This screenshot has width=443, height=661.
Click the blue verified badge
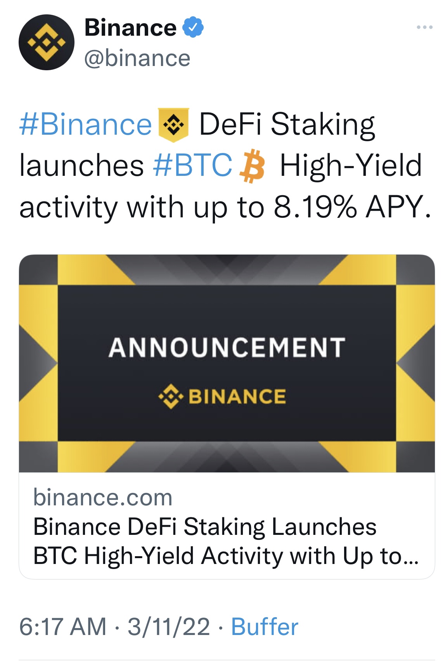(193, 27)
